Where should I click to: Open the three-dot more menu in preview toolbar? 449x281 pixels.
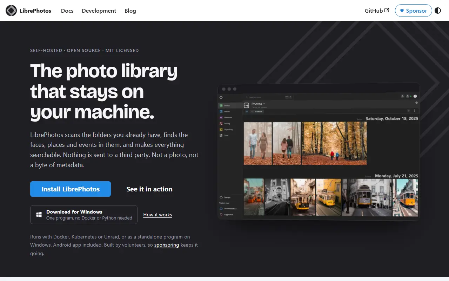coord(414,111)
